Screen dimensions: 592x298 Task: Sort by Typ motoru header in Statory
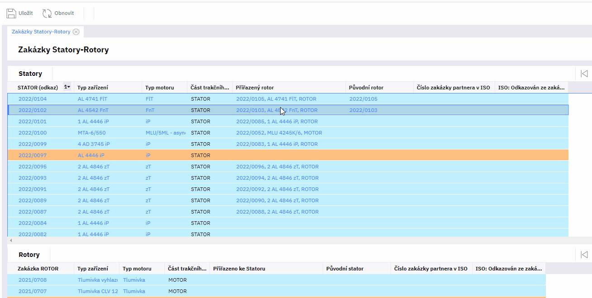point(159,88)
